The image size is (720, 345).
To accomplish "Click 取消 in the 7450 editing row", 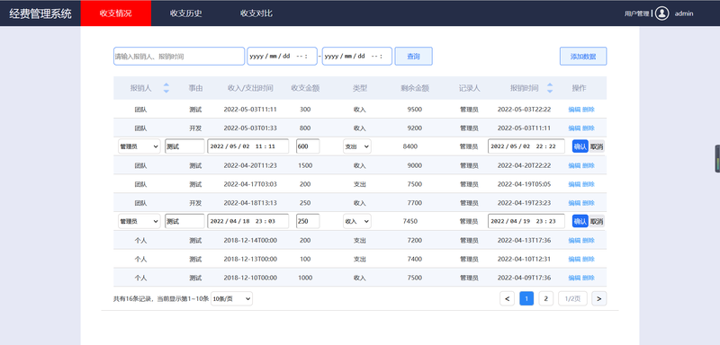I will point(597,221).
